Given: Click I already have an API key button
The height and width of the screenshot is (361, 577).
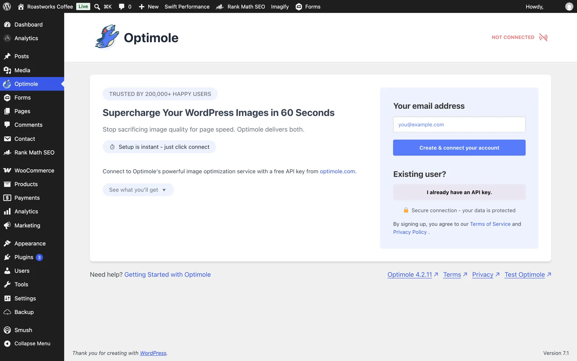Looking at the screenshot, I should pyautogui.click(x=459, y=192).
